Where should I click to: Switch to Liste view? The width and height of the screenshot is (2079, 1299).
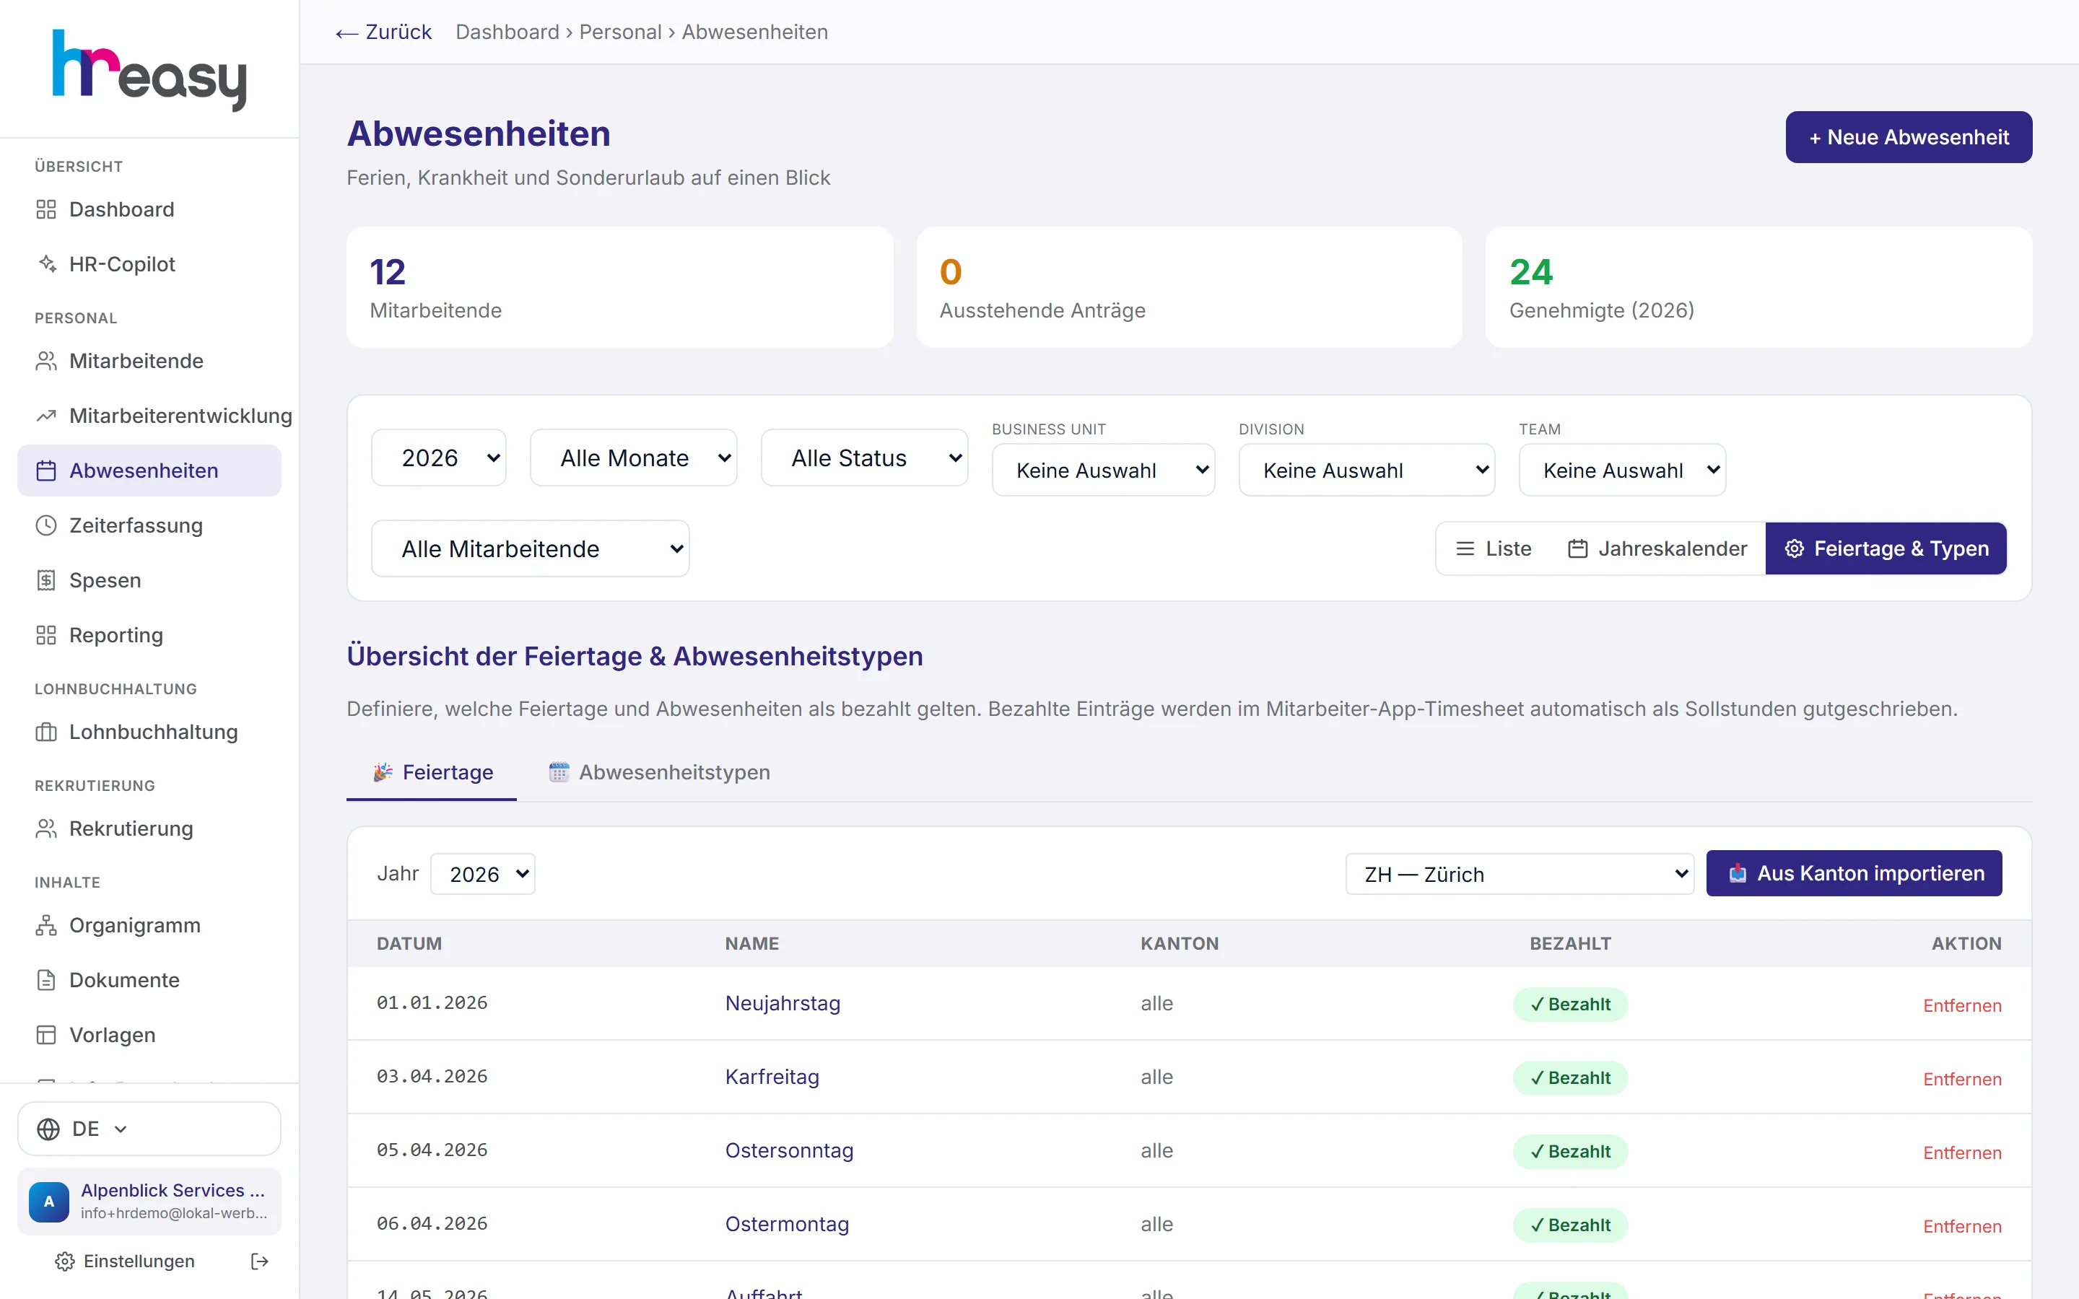coord(1494,548)
